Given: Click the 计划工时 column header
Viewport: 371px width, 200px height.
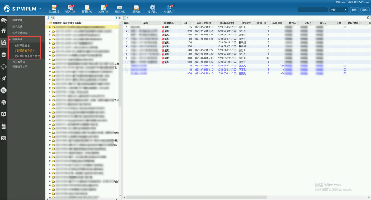Looking at the screenshot, I should (261, 23).
